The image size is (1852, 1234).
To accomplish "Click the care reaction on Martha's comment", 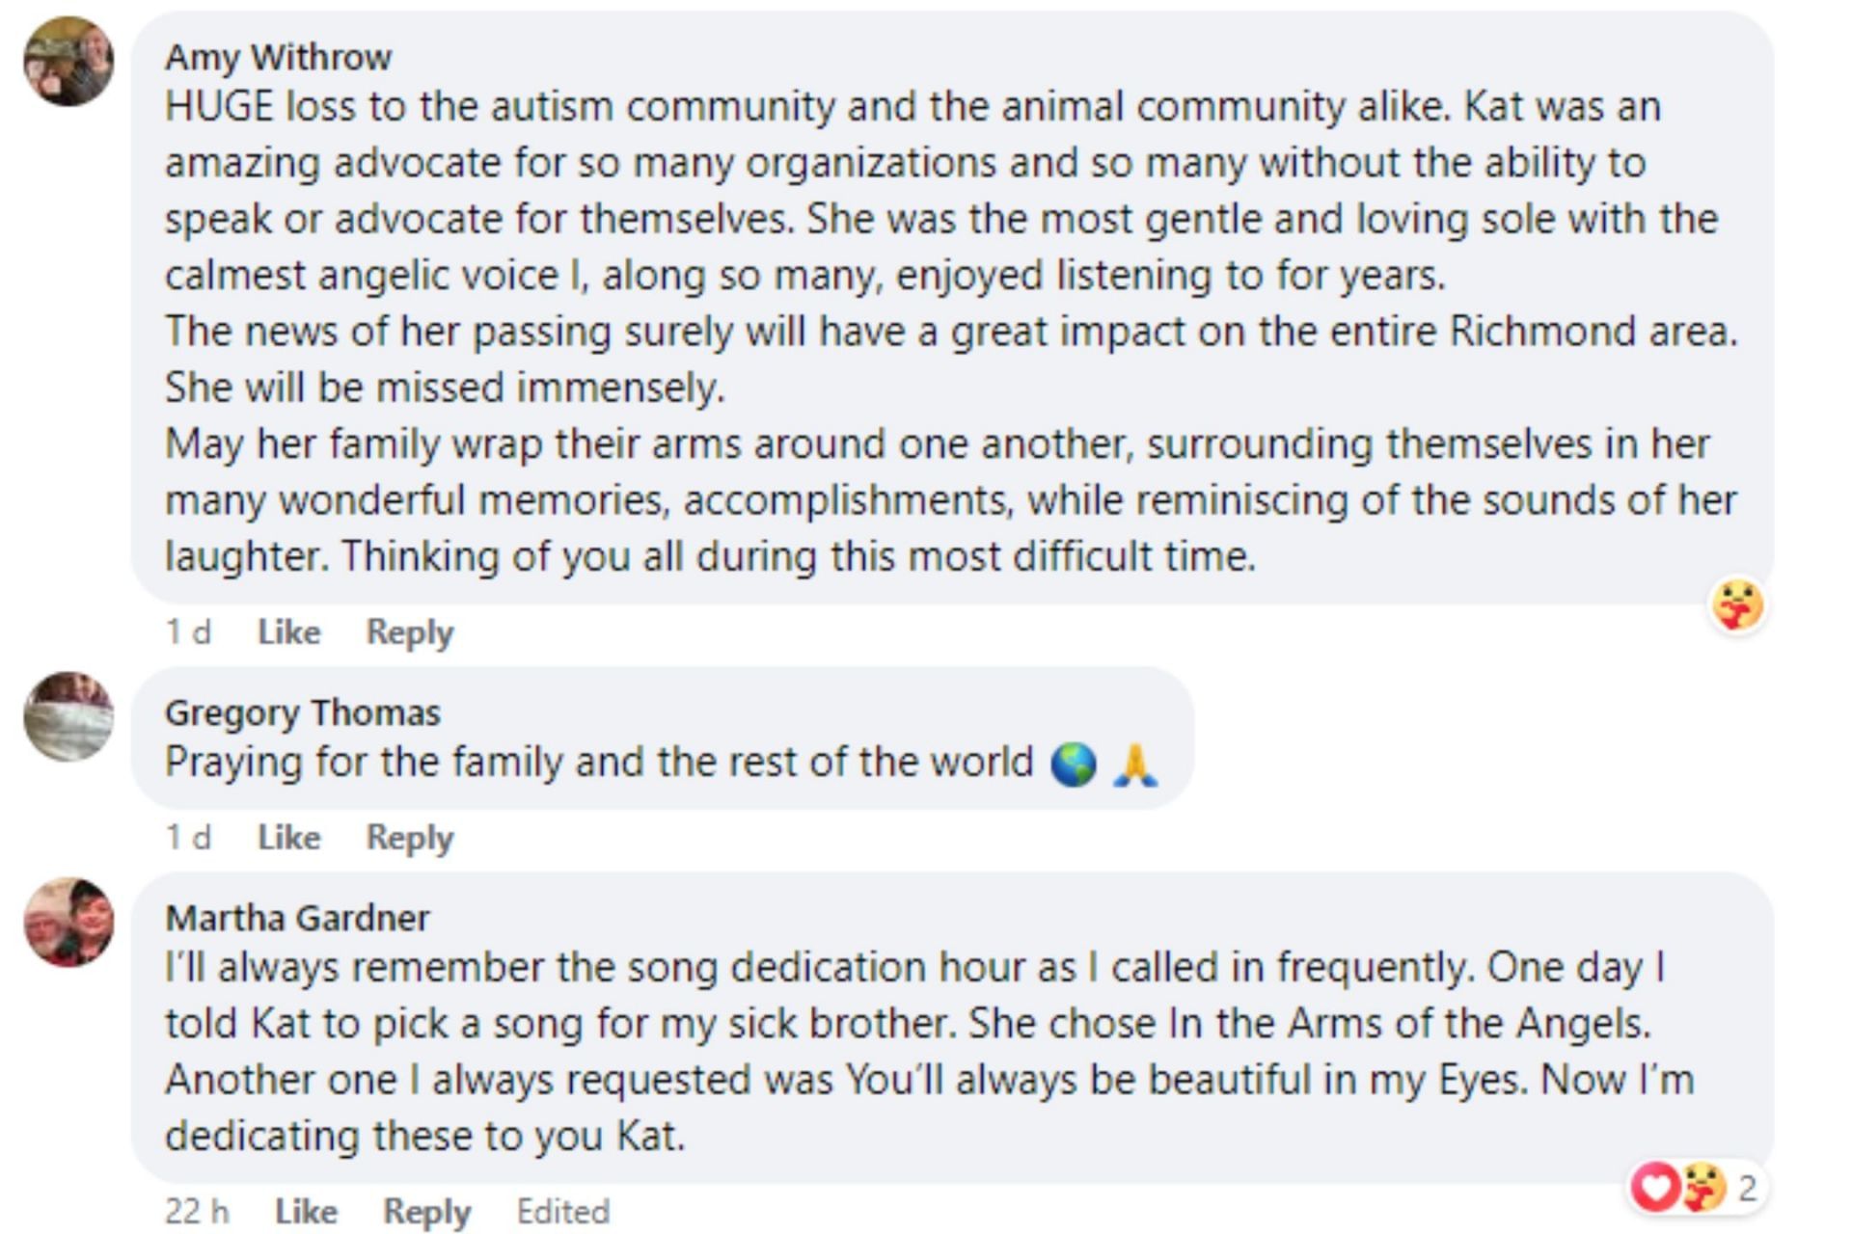I will pos(1702,1187).
